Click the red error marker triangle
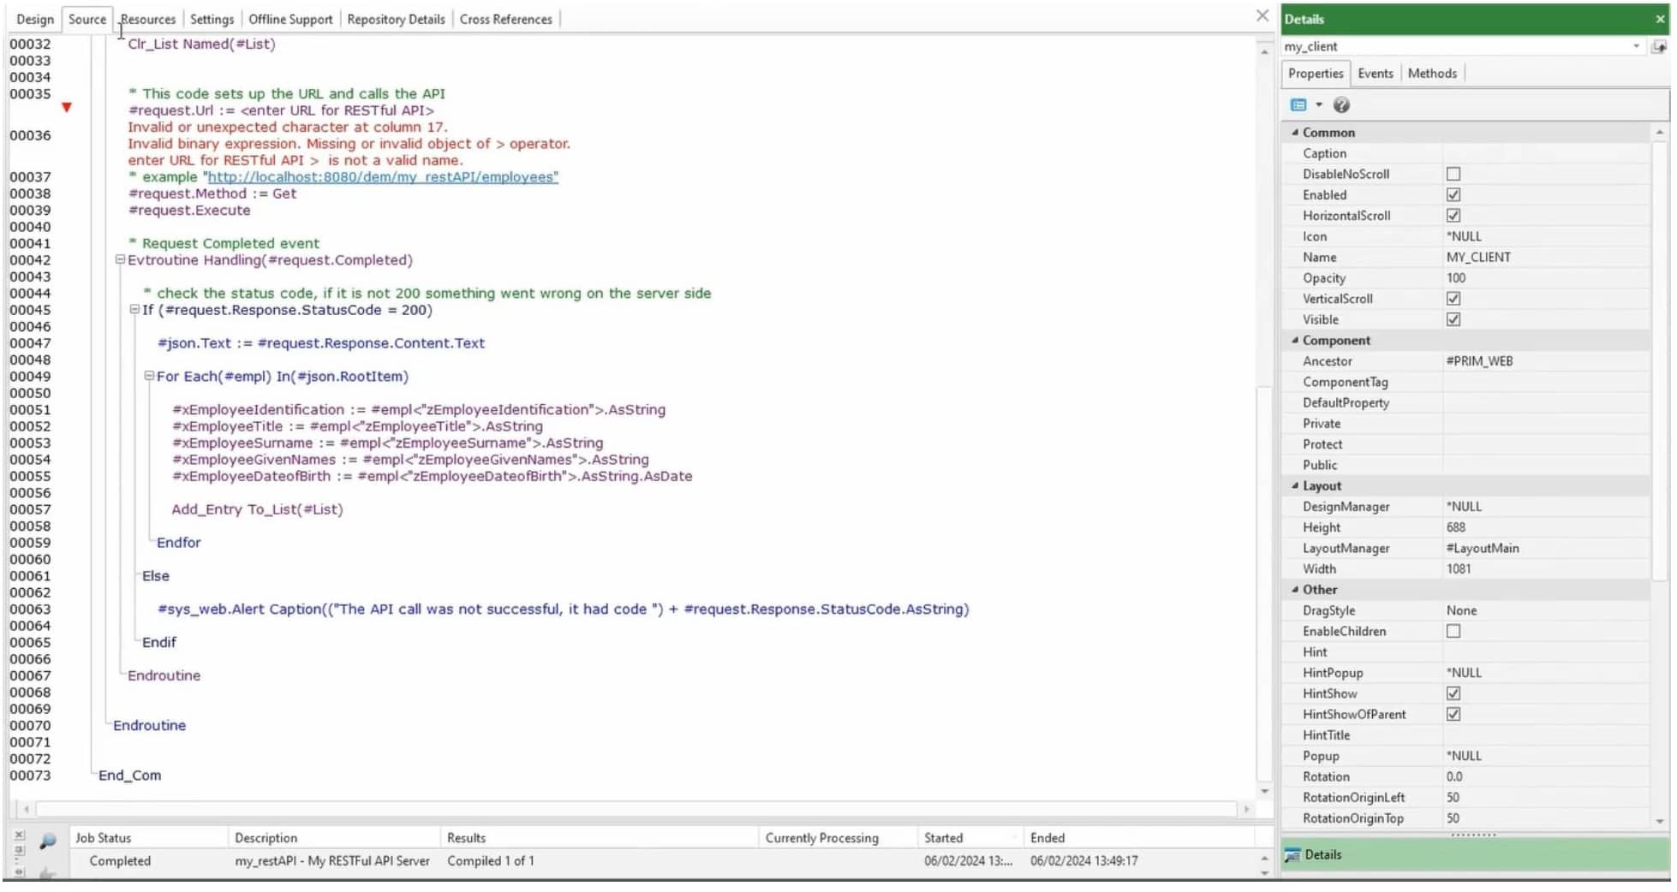Image resolution: width=1677 pixels, height=892 pixels. [66, 107]
